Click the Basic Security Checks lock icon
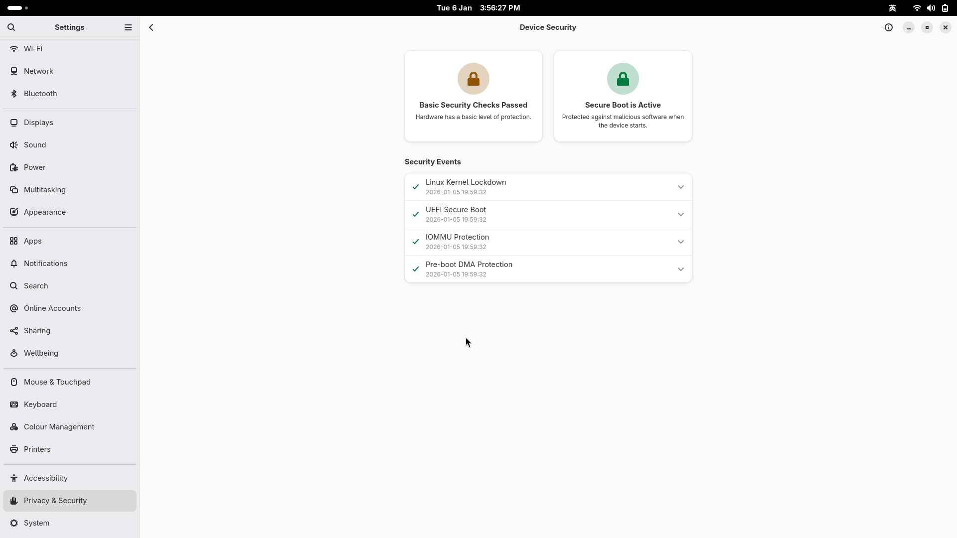The height and width of the screenshot is (538, 957). pyautogui.click(x=473, y=79)
